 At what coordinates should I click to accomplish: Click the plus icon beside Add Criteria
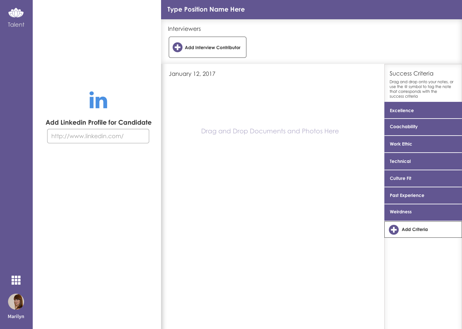point(394,230)
